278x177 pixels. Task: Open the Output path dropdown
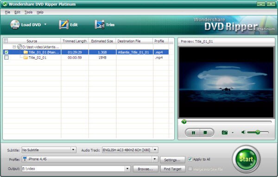(x=127, y=169)
